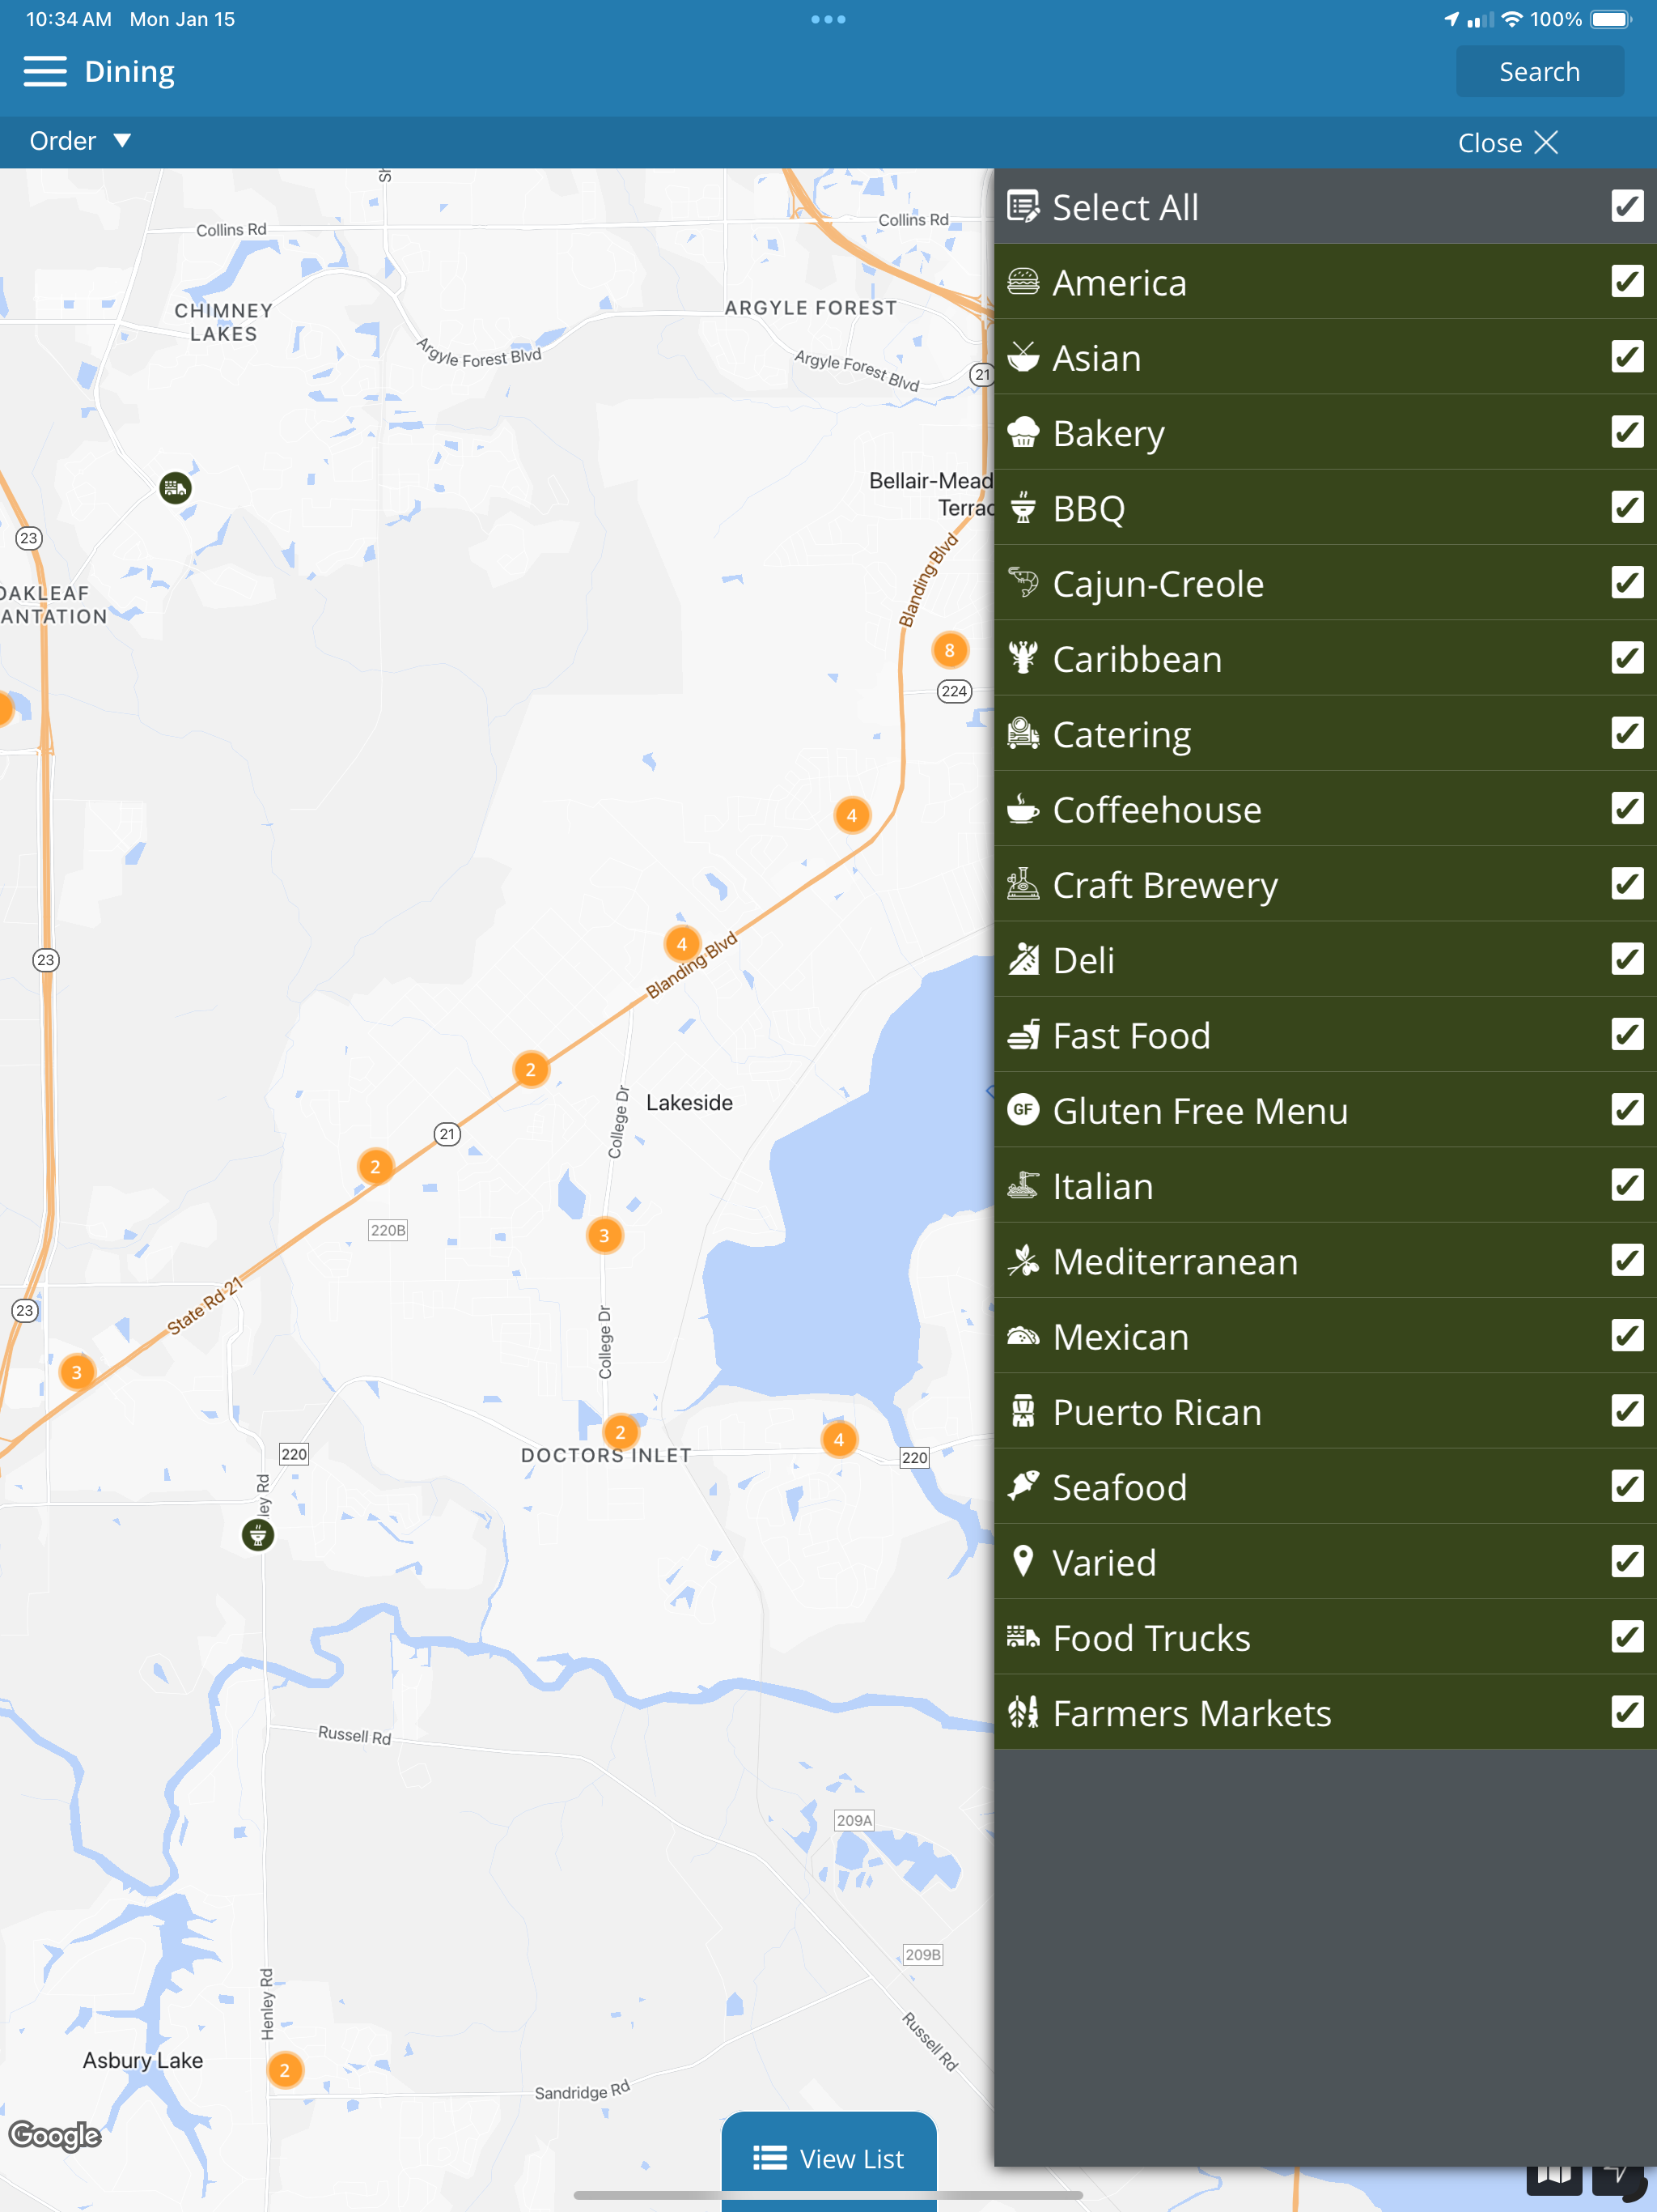The width and height of the screenshot is (1657, 2212).
Task: Uncheck the Varied checkbox
Action: coord(1627,1562)
